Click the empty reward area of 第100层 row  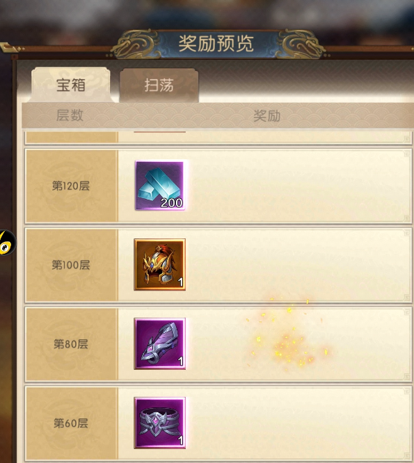[298, 265]
